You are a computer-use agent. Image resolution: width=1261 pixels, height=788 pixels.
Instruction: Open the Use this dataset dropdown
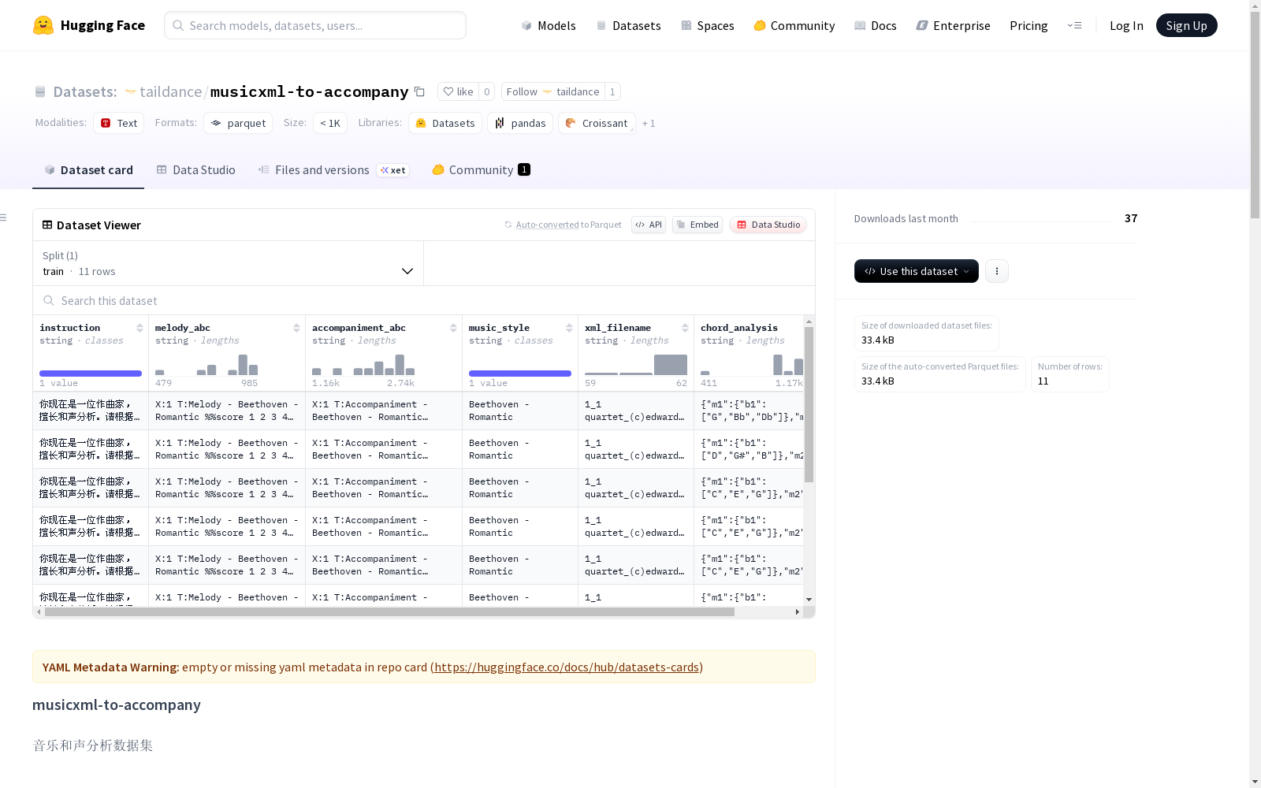[x=917, y=271]
